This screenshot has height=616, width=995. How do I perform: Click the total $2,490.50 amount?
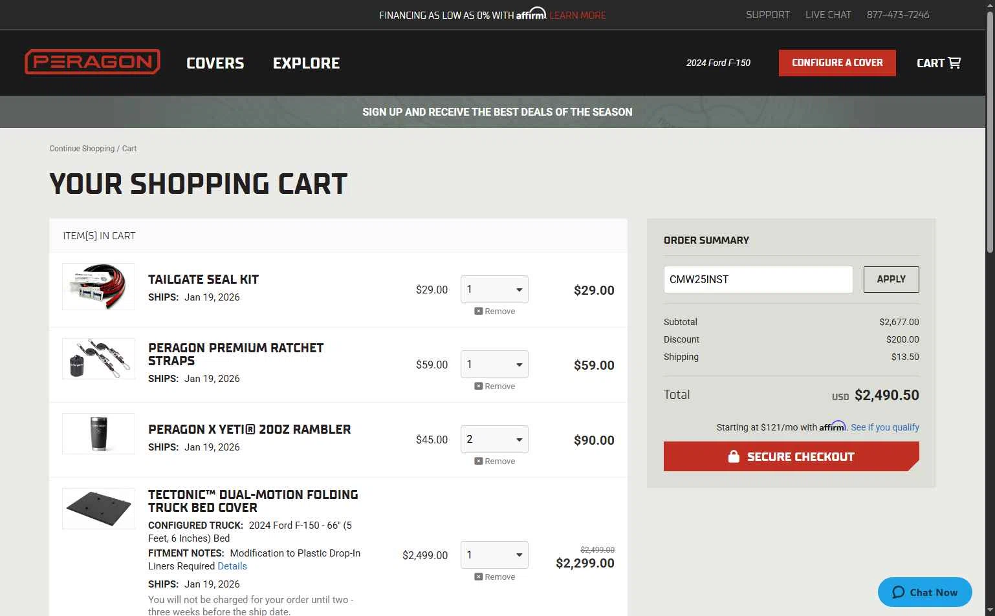pos(886,395)
